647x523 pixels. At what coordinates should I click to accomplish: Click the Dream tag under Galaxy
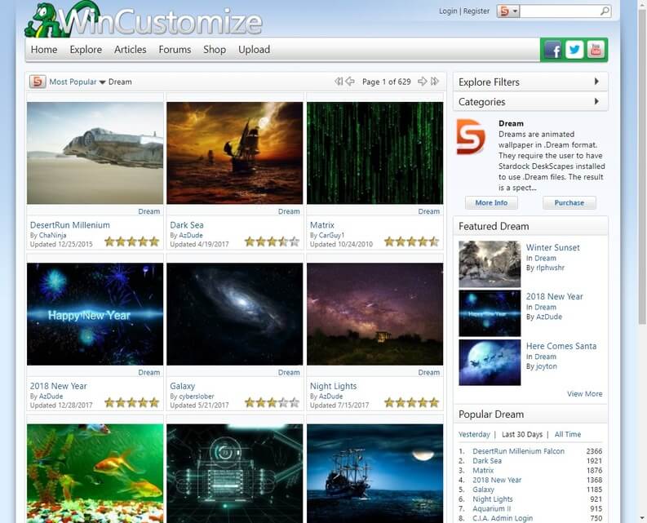click(289, 372)
